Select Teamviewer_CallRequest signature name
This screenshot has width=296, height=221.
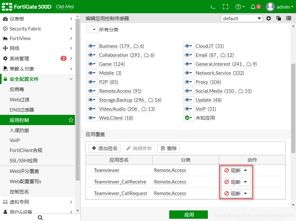click(120, 193)
